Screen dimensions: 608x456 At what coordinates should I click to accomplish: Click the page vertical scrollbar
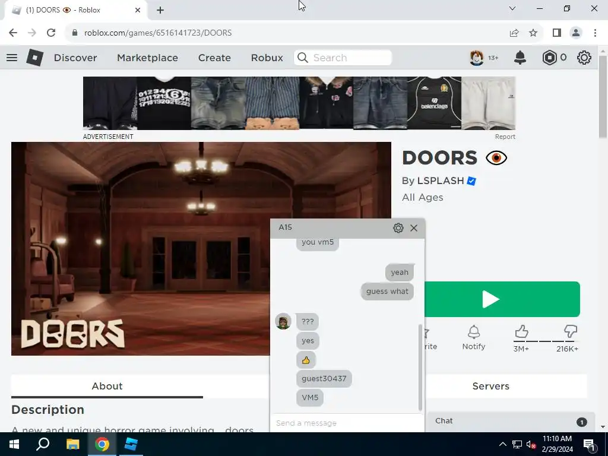coord(603,97)
